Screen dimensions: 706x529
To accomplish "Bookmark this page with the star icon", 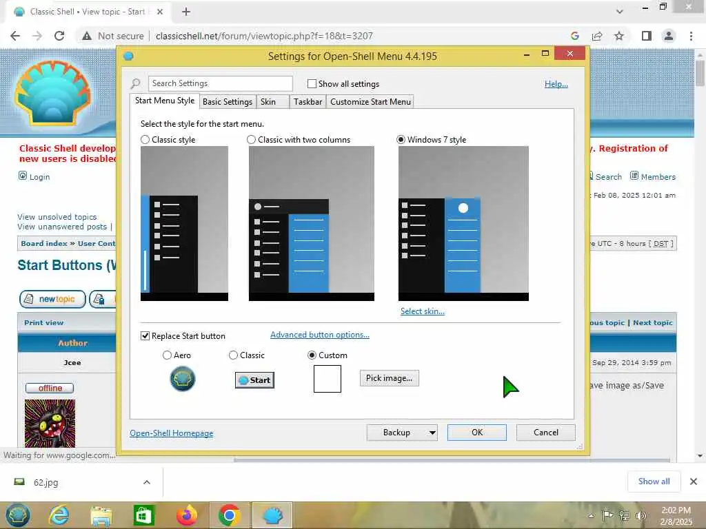I will [619, 36].
